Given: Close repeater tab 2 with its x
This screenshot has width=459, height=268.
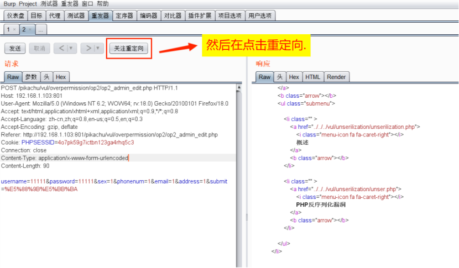Looking at the screenshot, I should pyautogui.click(x=30, y=29).
